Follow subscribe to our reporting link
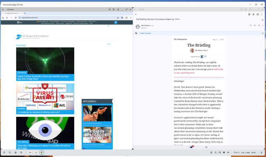Screen dimensions: 266x157 (x=198, y=71)
